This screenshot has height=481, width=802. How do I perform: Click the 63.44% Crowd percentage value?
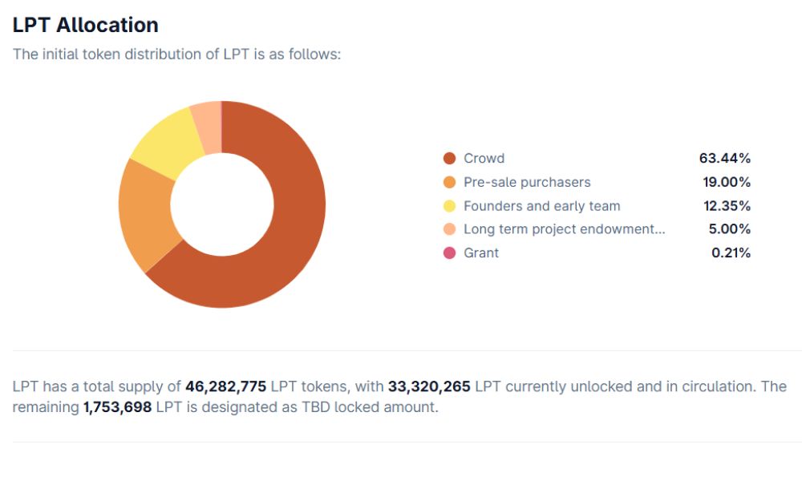pos(725,159)
